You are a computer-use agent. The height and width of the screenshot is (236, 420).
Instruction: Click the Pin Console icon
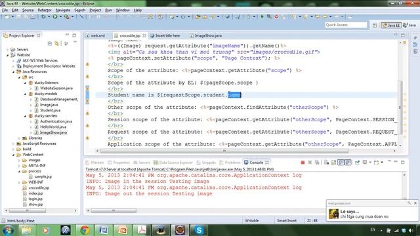tap(357, 163)
